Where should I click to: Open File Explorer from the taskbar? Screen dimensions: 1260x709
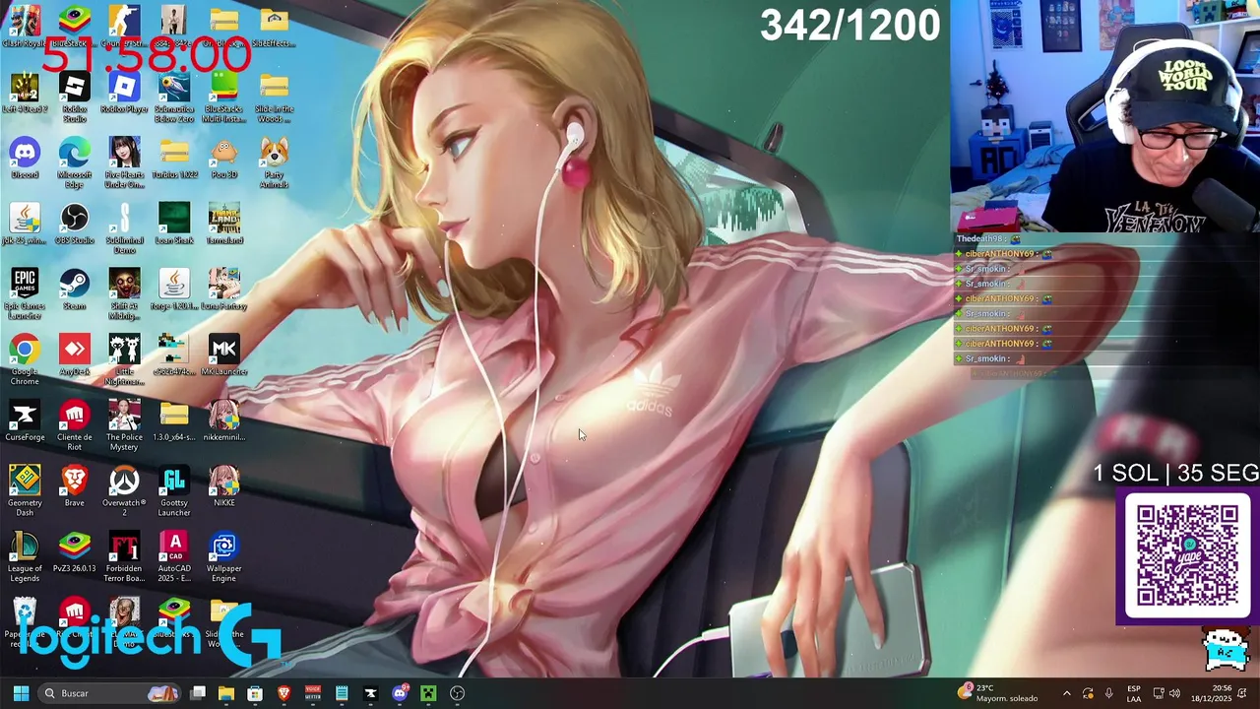click(x=226, y=693)
